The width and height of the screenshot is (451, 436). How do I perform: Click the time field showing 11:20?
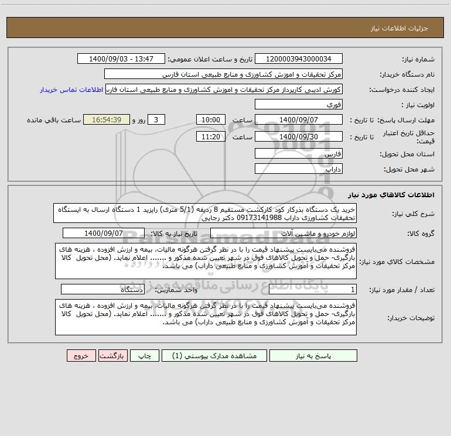click(x=210, y=136)
